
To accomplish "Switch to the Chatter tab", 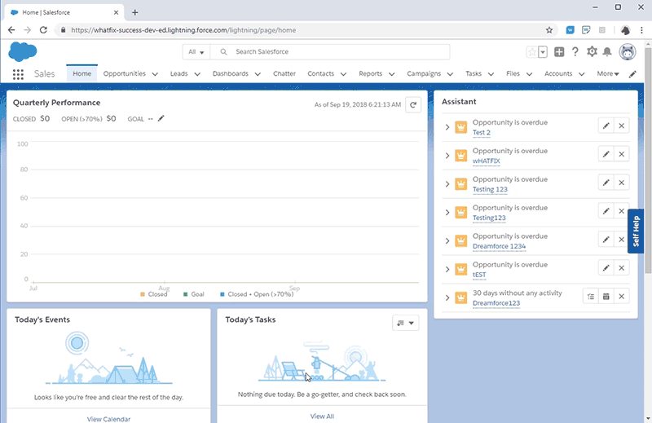I will tap(284, 73).
